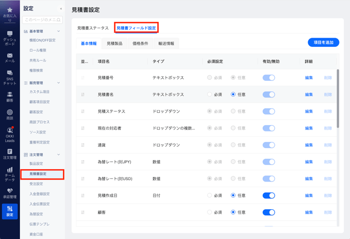Open 受注設定 in the settings menu

(36, 184)
